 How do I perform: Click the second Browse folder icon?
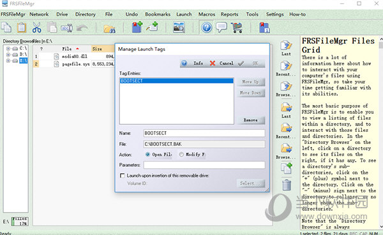tap(286, 148)
